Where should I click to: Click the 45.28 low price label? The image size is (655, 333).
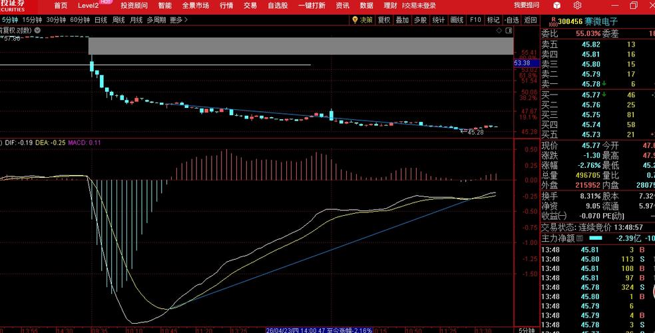coord(475,132)
